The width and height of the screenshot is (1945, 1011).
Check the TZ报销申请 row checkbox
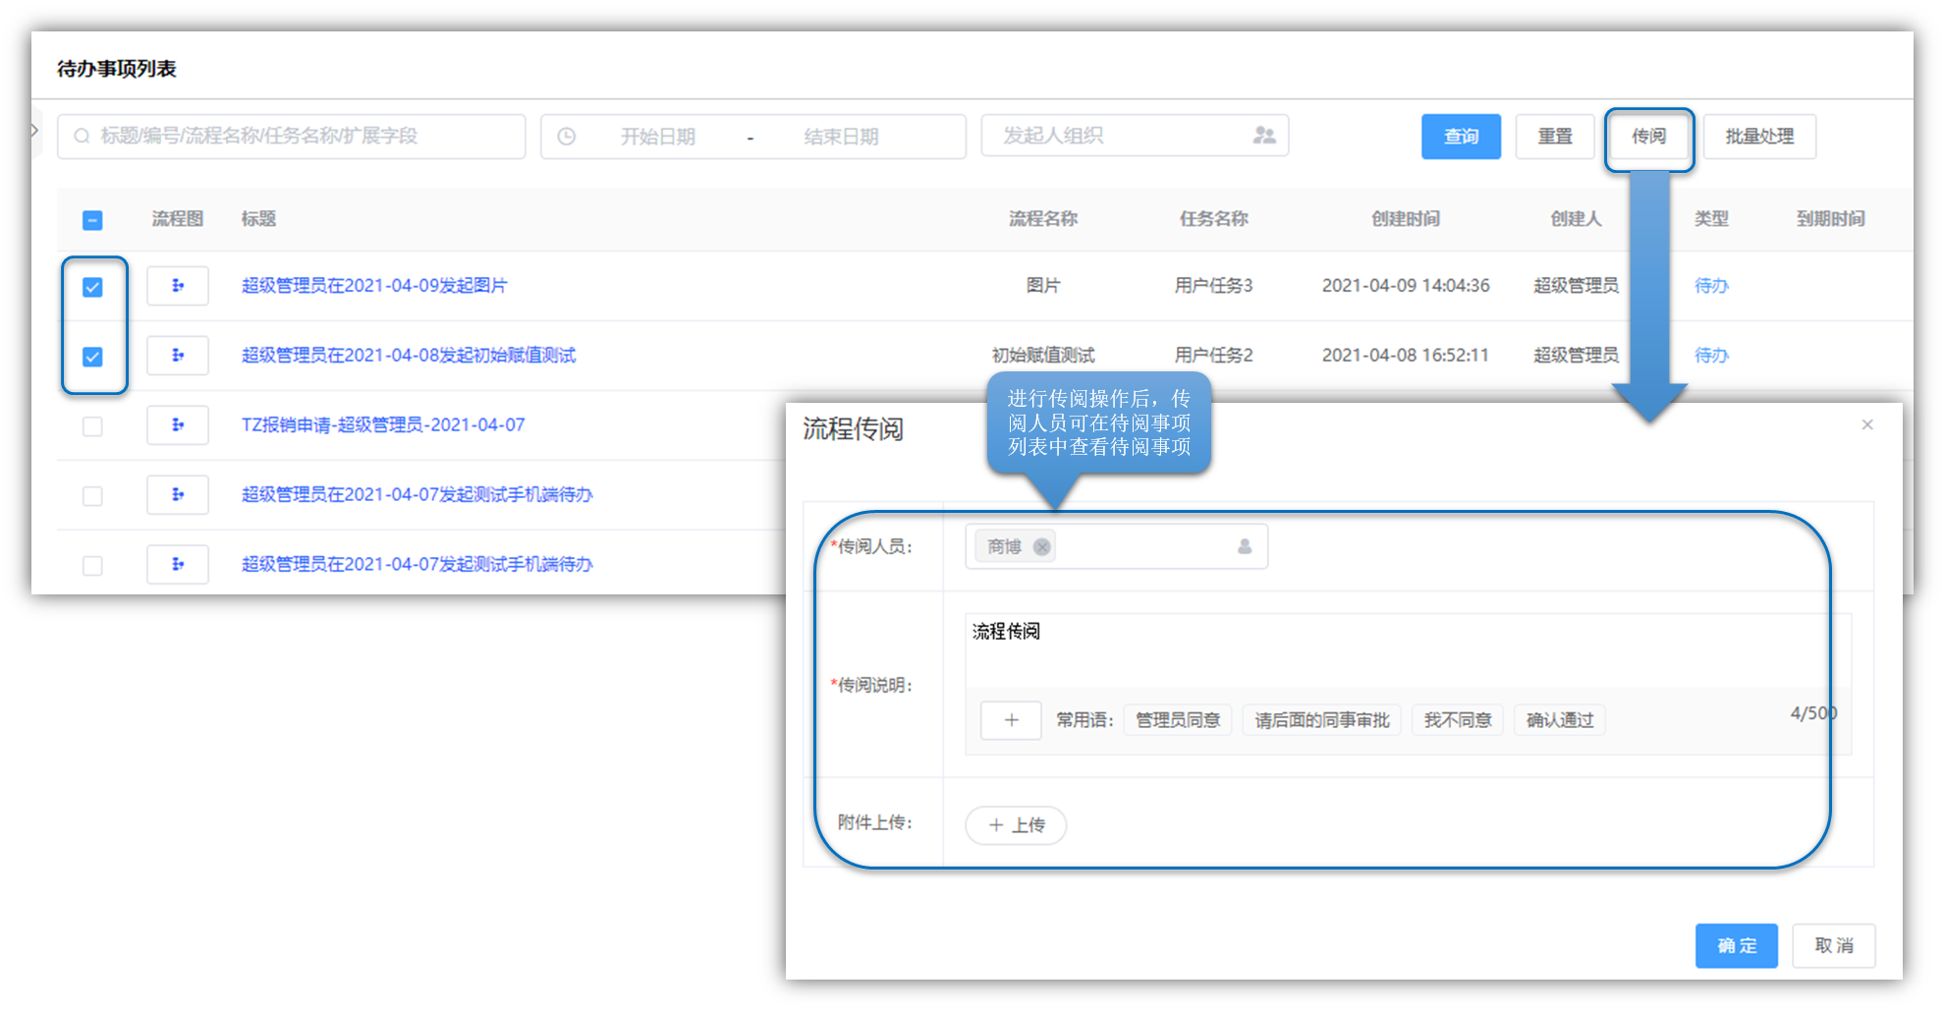point(92,426)
